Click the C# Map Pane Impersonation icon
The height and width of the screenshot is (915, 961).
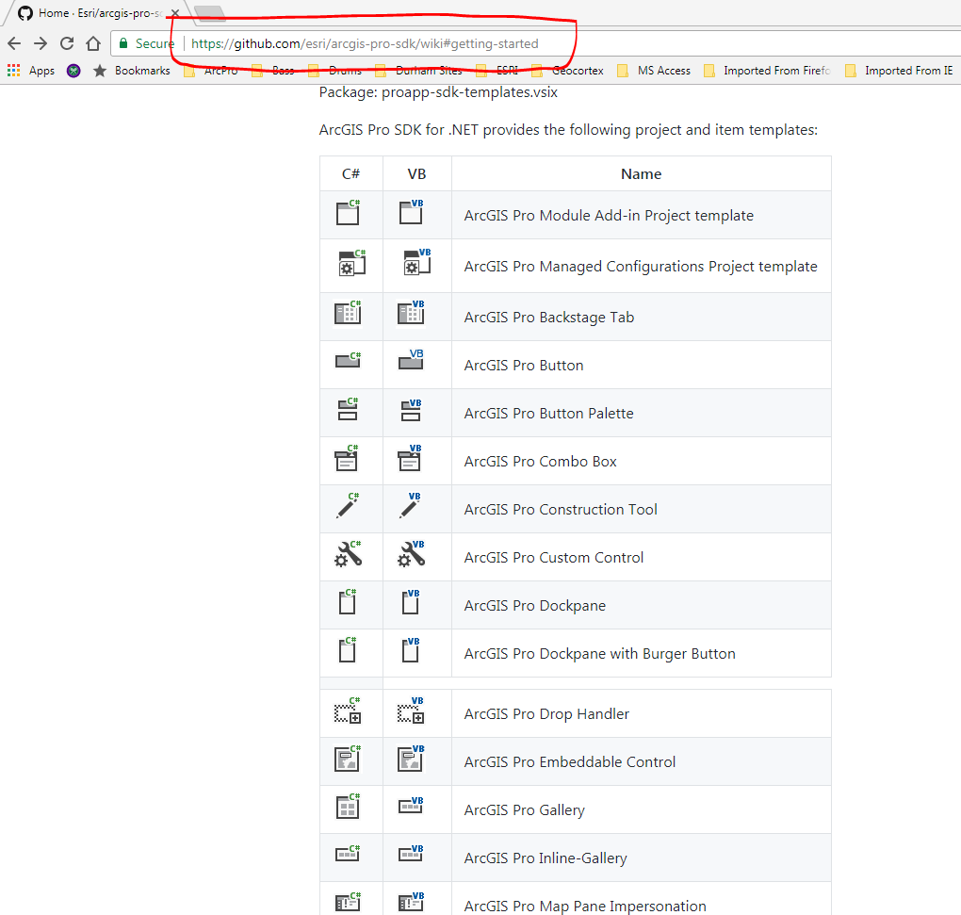348,902
